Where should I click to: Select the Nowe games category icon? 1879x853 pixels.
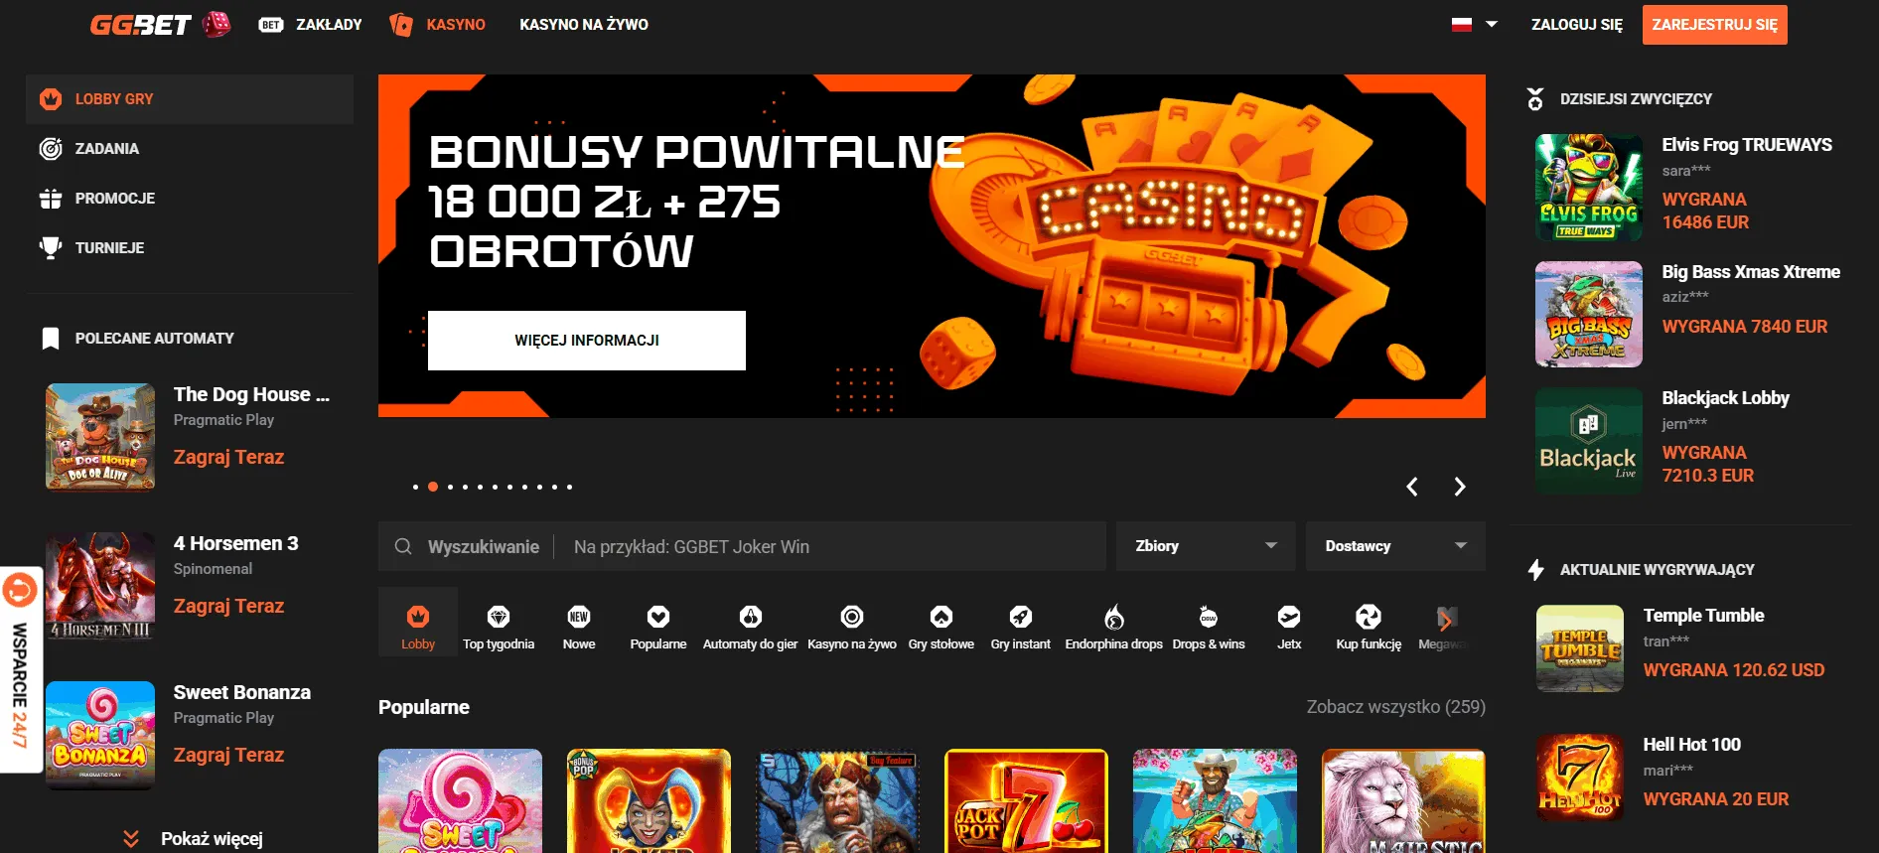pyautogui.click(x=579, y=618)
